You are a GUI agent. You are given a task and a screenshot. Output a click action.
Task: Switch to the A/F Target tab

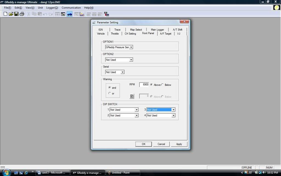[x=165, y=34]
